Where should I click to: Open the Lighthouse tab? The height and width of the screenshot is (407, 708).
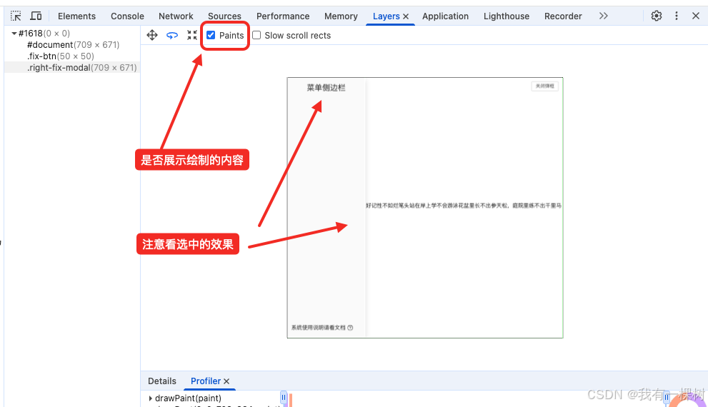506,16
